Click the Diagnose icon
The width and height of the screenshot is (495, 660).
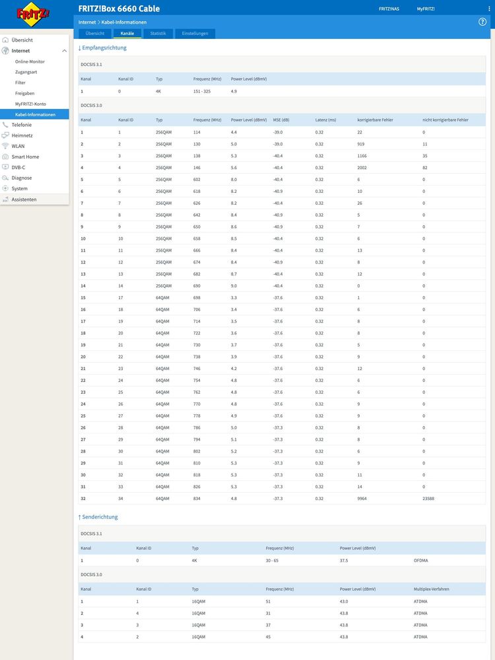[x=5, y=178]
